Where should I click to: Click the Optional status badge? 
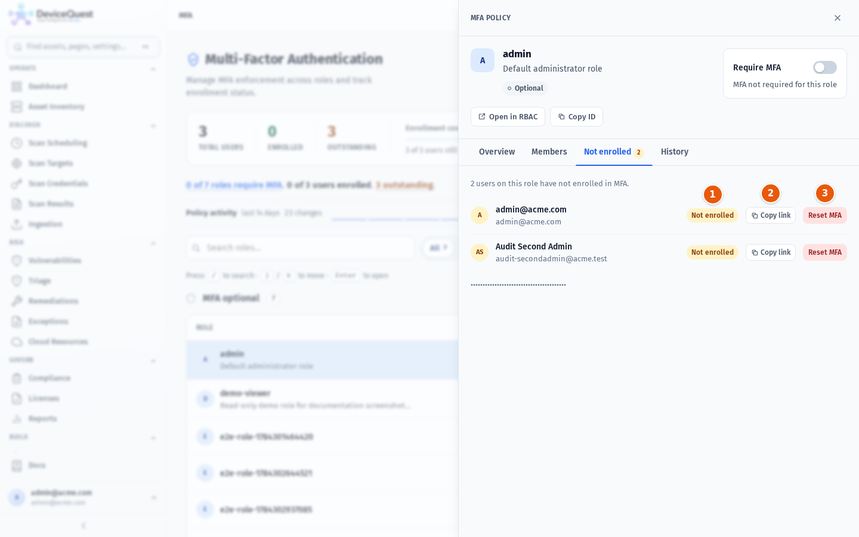(x=526, y=88)
